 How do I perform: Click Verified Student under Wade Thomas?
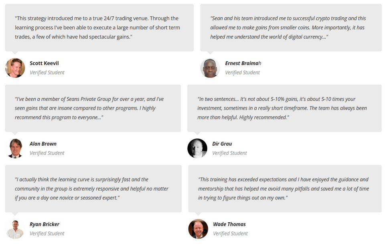[x=230, y=234]
